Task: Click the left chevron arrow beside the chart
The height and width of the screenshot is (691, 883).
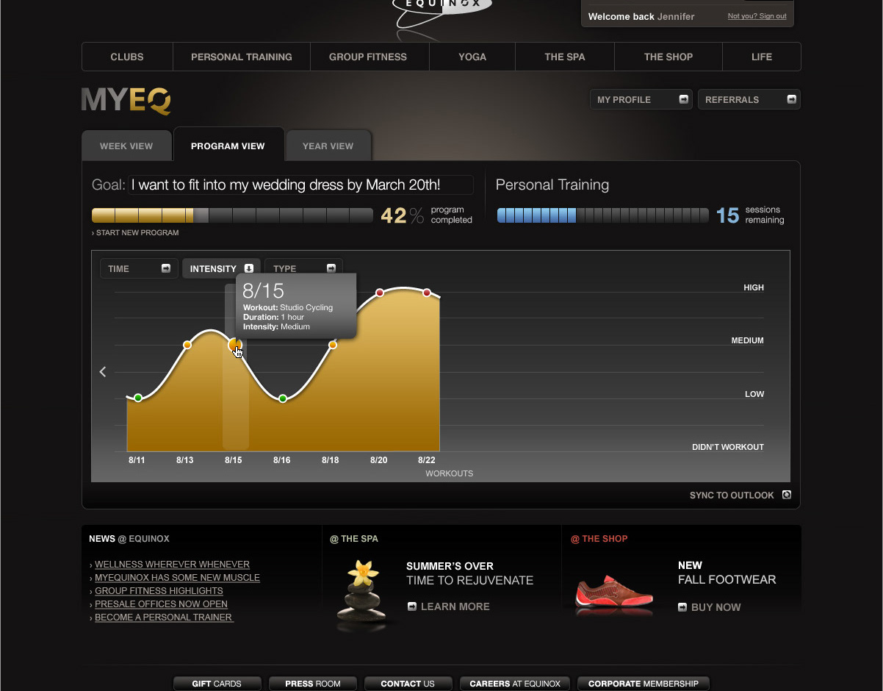Action: (103, 372)
